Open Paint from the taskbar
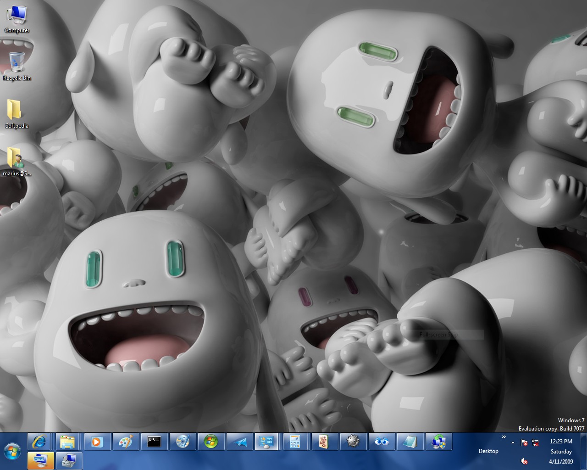Viewport: 587px width, 470px height. click(125, 442)
